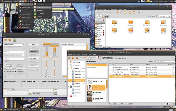176x111 pixels.
Task: Click the green icon in Widget Factory toolbar
Action: click(14, 40)
